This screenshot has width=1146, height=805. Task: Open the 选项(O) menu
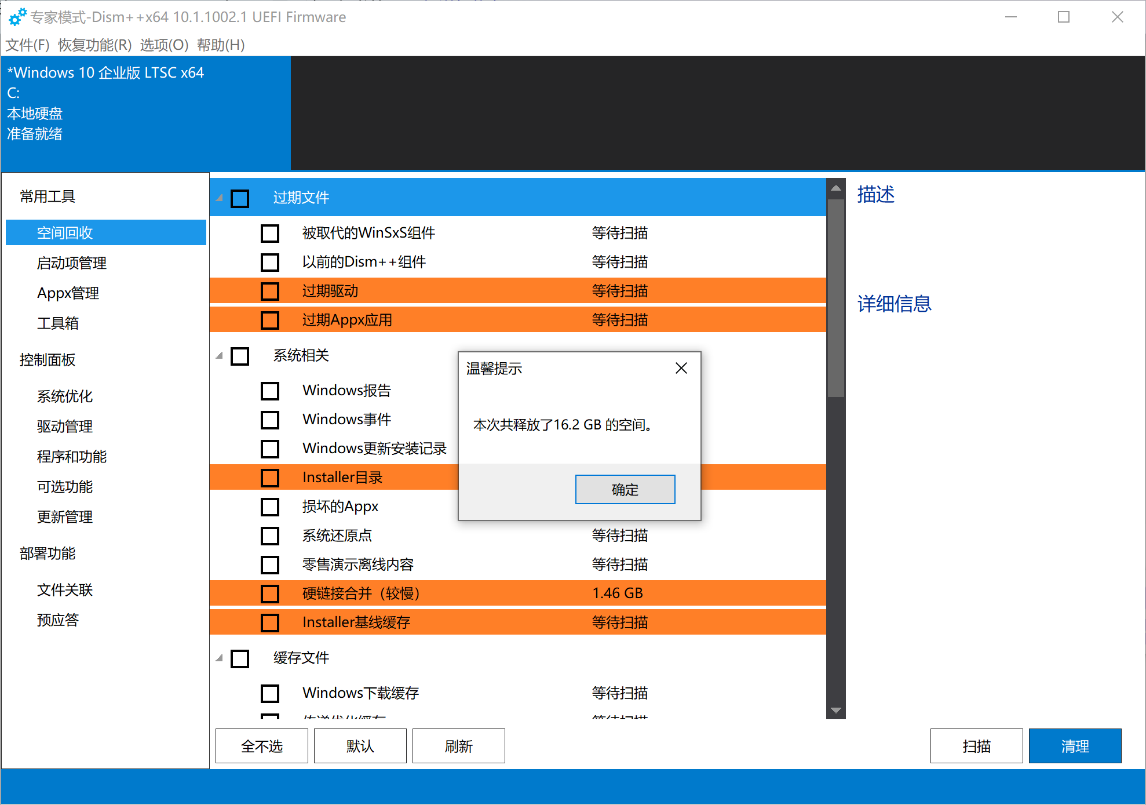point(164,45)
